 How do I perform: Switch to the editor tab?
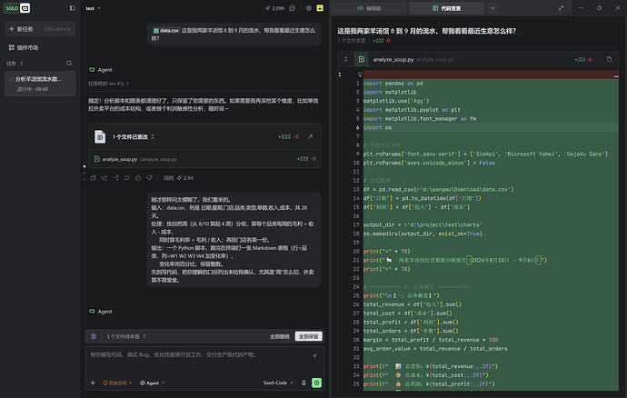[x=369, y=8]
